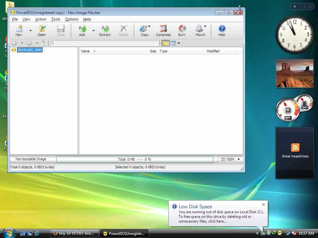Switch to tiny-10-NTDEV Firefox taskbar button
318x238 pixels.
74,233
